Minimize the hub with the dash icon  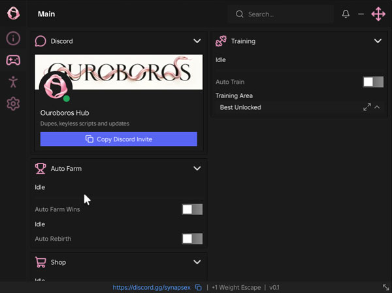click(x=361, y=14)
